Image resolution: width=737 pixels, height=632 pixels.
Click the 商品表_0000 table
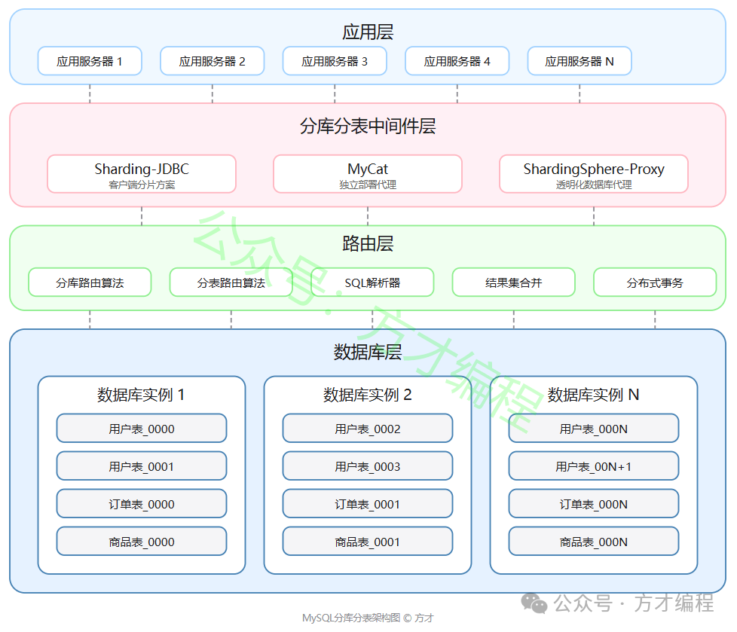coord(142,542)
